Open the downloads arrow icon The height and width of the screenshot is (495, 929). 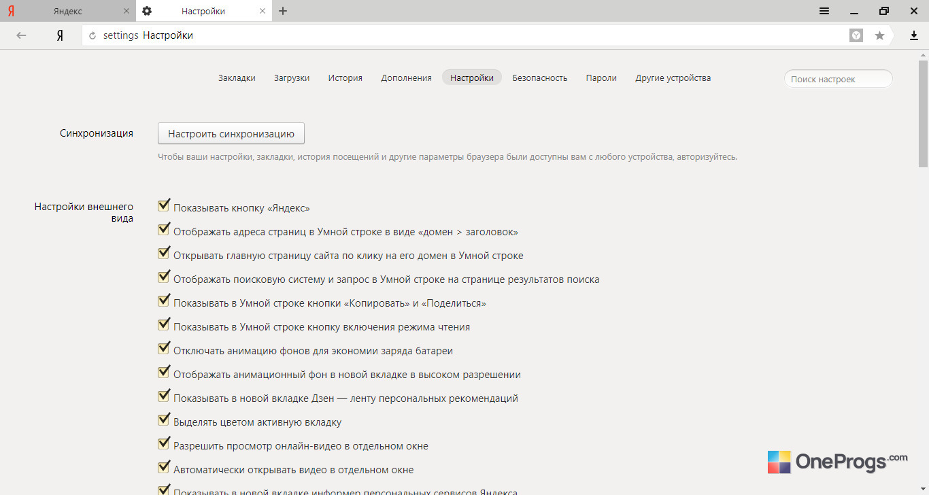[x=914, y=35]
